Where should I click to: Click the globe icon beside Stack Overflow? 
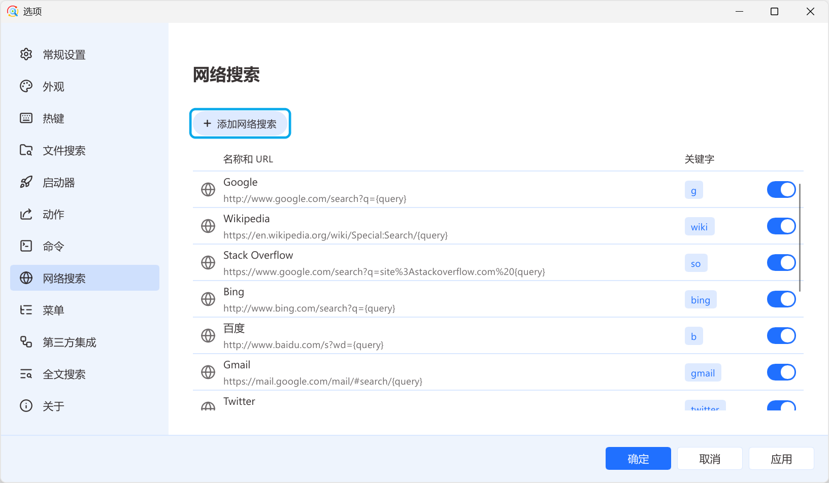(208, 263)
